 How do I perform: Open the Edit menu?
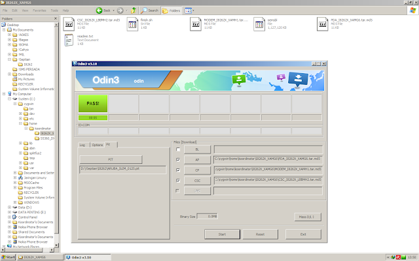point(14,10)
